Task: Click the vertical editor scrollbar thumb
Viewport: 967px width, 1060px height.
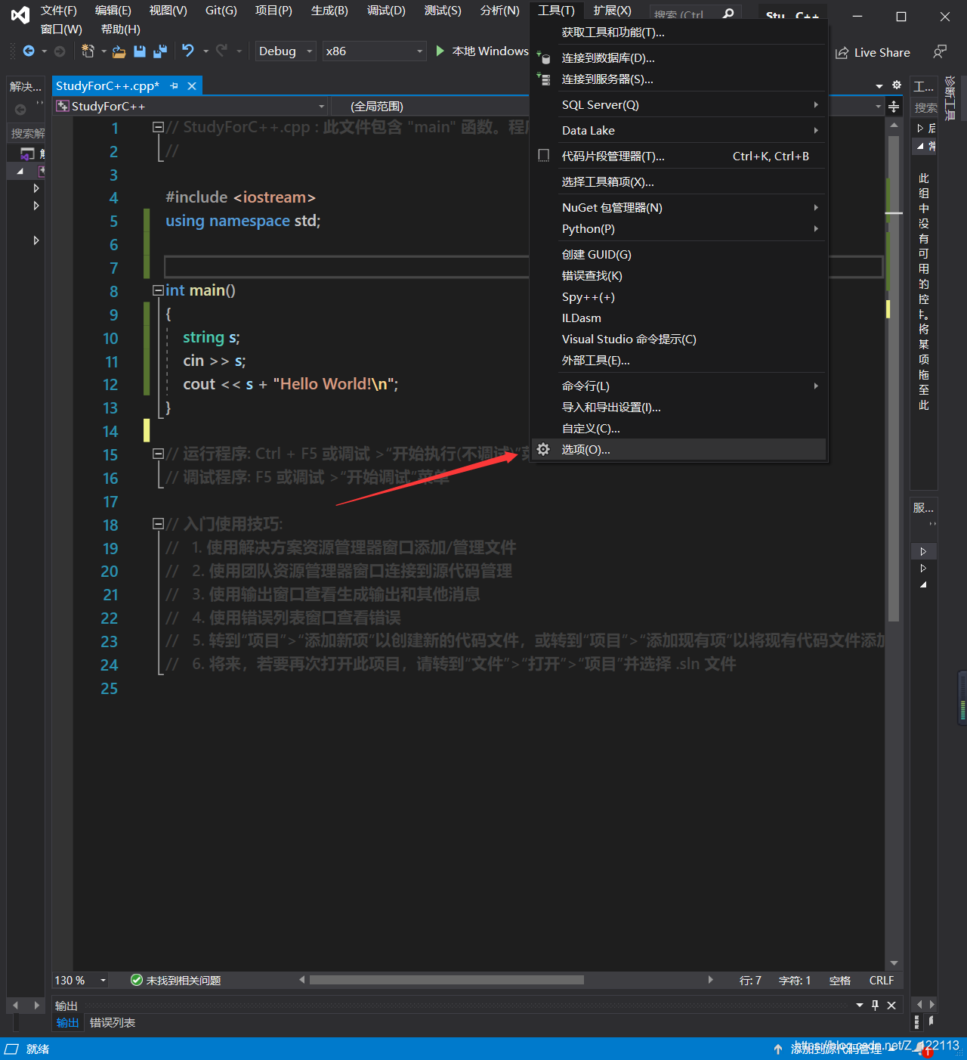Action: coord(894,378)
